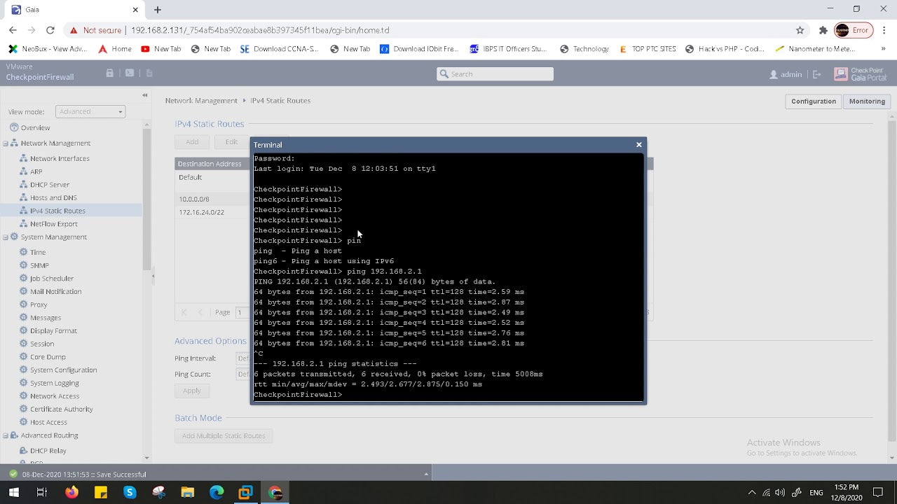Viewport: 897px width, 504px height.
Task: Click the Gaia search field
Action: 495,74
